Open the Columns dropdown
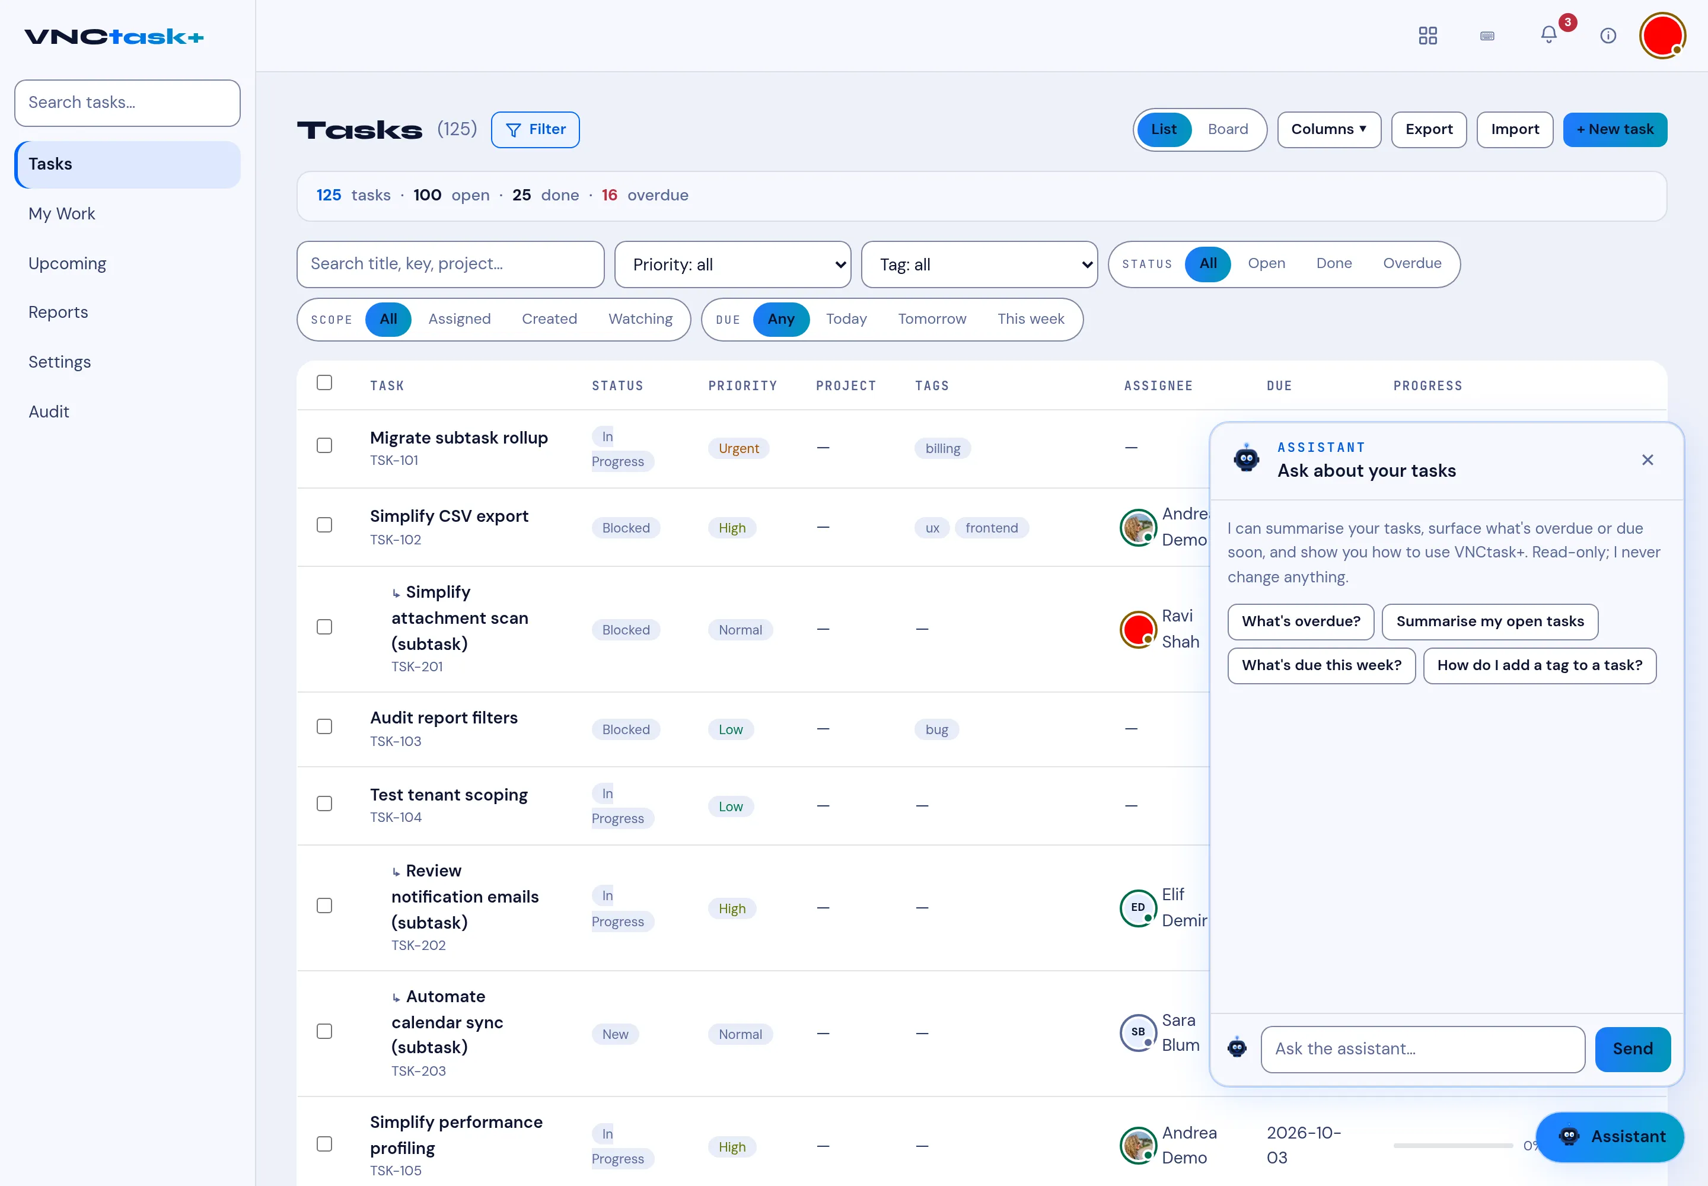 [x=1329, y=130]
